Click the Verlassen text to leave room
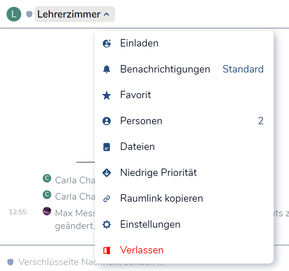Viewport: 289px width, 271px height. pyautogui.click(x=142, y=250)
